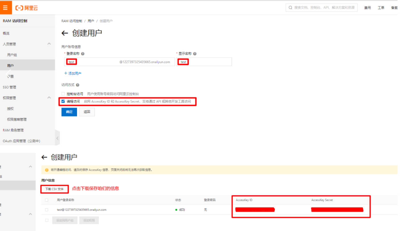The width and height of the screenshot is (400, 231).
Task: Click 备案 in the top bar
Action: [394, 8]
